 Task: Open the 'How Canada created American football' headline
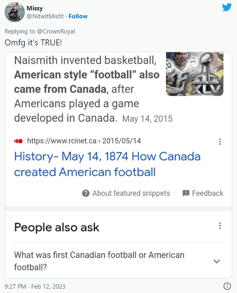(x=107, y=164)
